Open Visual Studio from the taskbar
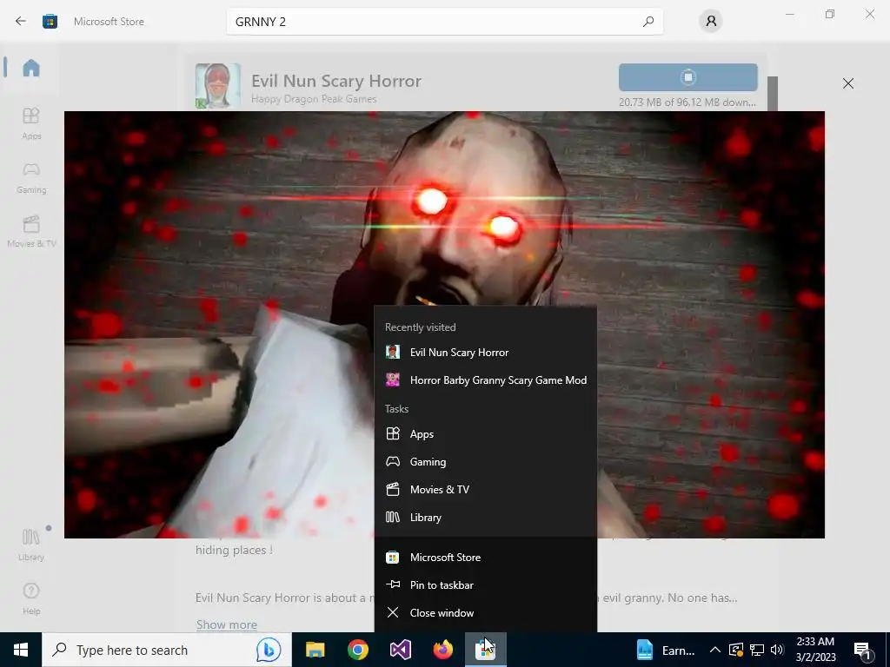The width and height of the screenshot is (890, 667). click(x=400, y=650)
